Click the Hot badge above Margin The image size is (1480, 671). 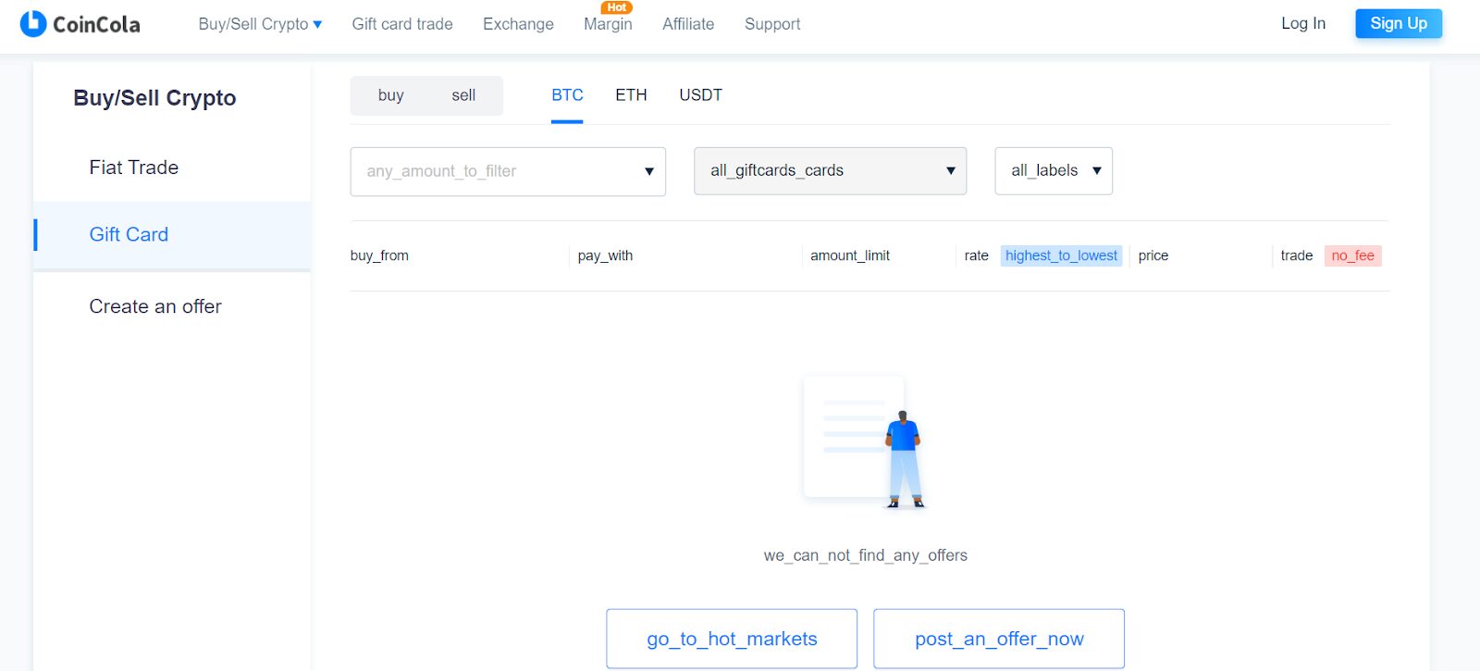(617, 7)
